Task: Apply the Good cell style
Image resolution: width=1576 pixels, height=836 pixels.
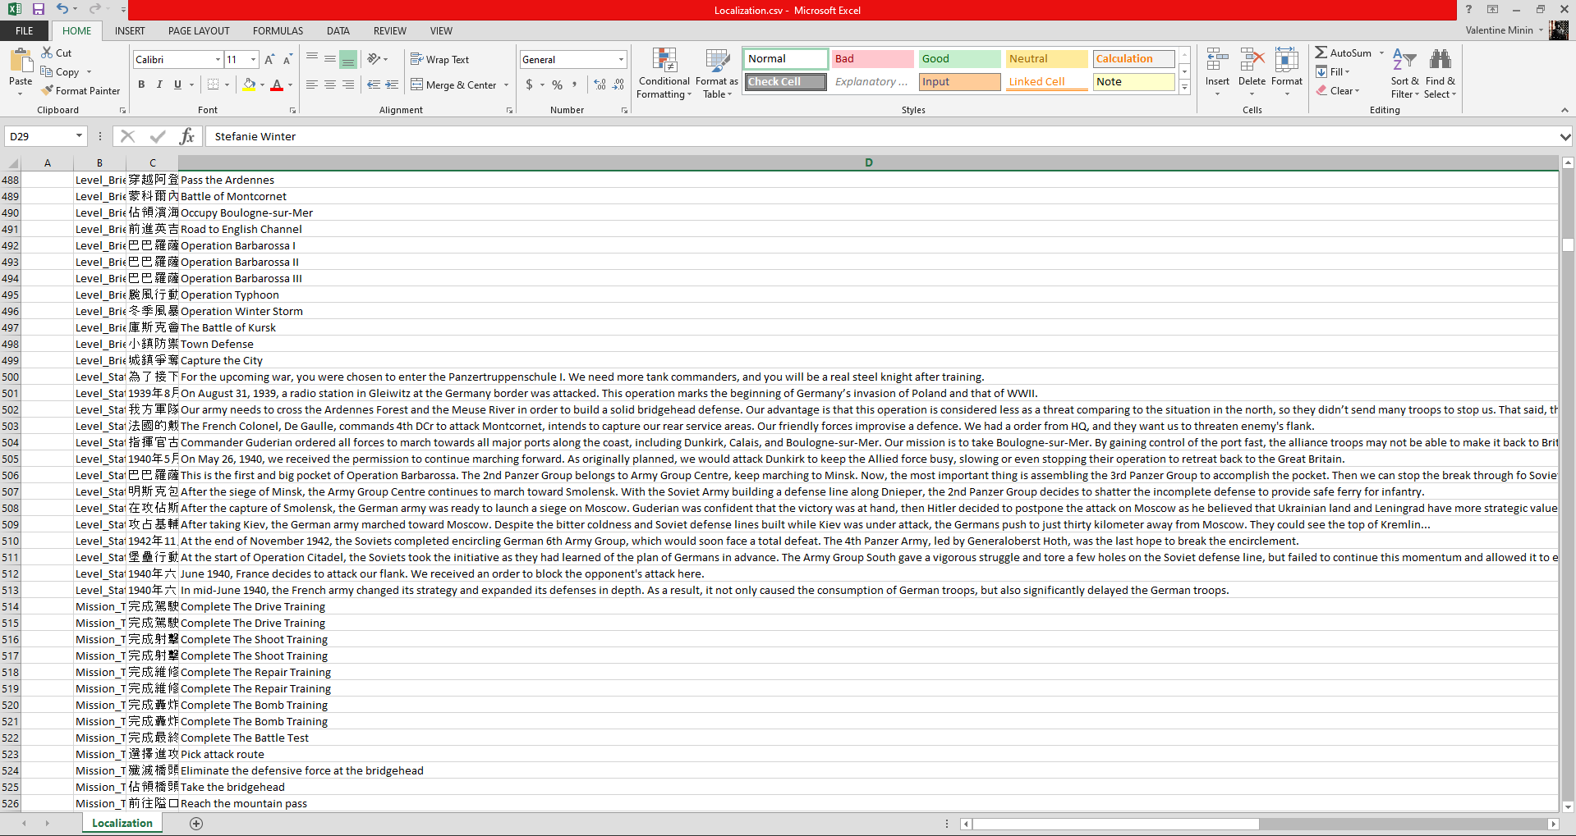Action: point(959,58)
